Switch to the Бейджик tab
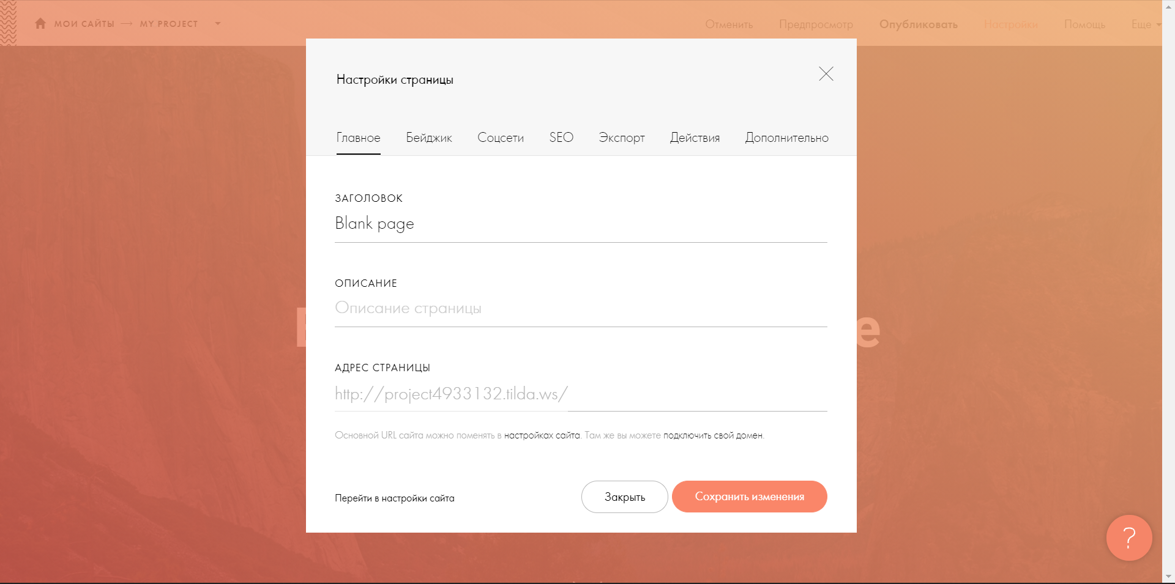1175x584 pixels. (429, 138)
